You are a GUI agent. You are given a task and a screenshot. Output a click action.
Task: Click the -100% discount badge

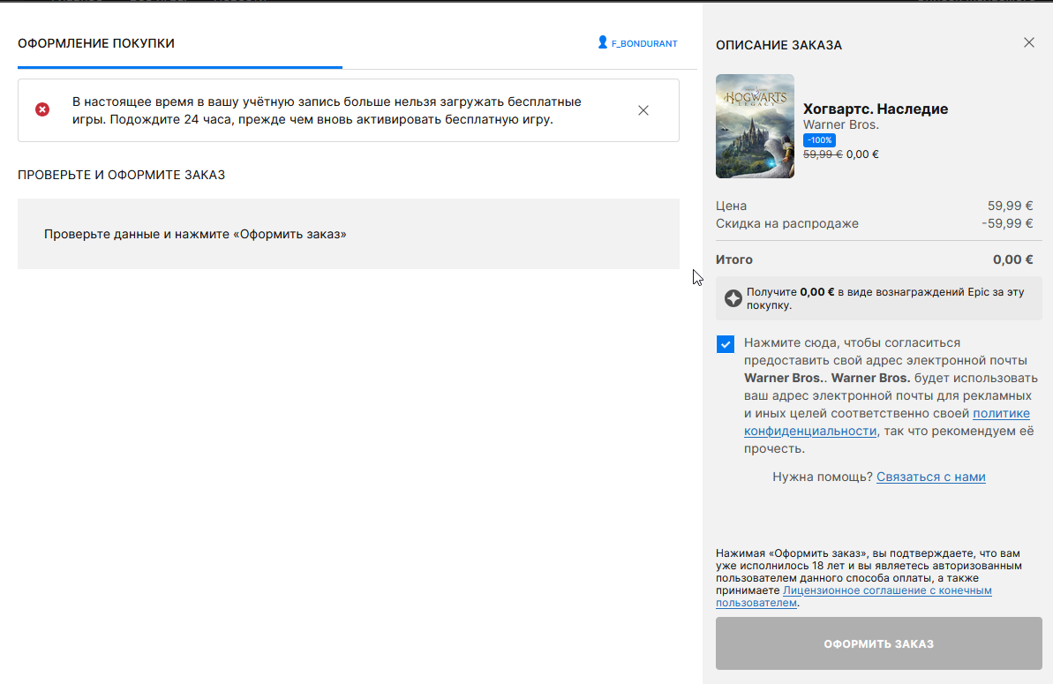[x=819, y=140]
